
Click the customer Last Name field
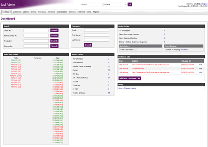click(96, 40)
